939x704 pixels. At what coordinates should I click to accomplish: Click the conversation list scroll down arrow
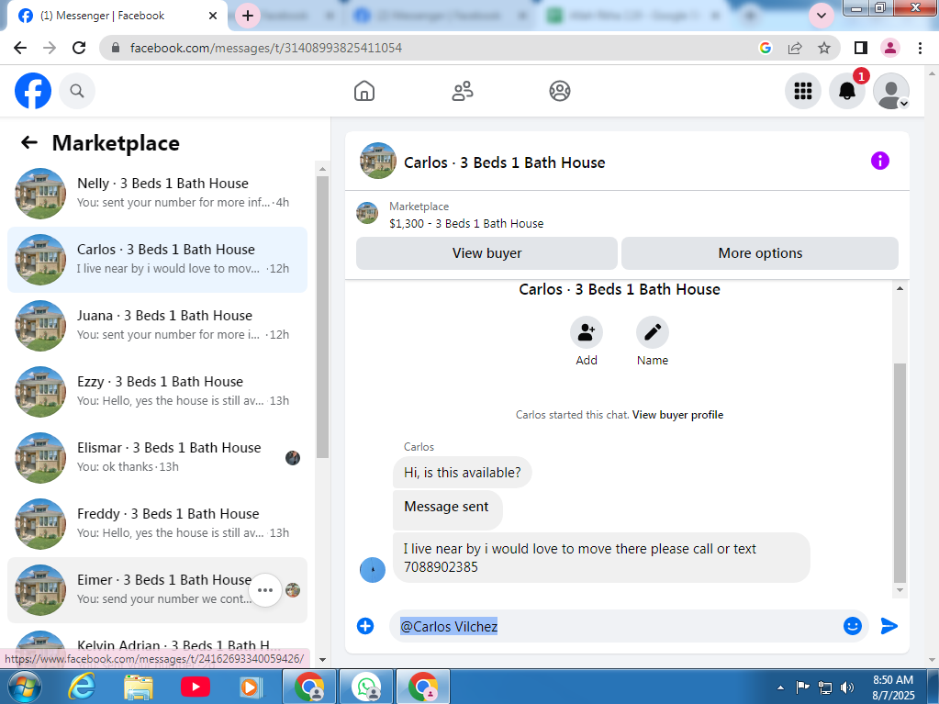coord(322,660)
